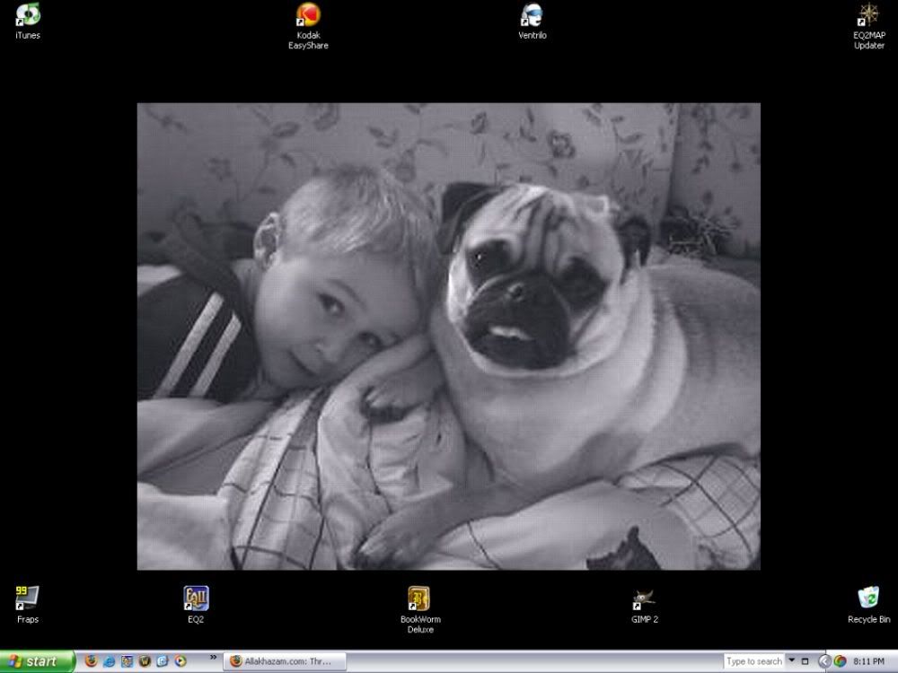Click the Type to search field
This screenshot has height=673, width=898.
coord(754,661)
